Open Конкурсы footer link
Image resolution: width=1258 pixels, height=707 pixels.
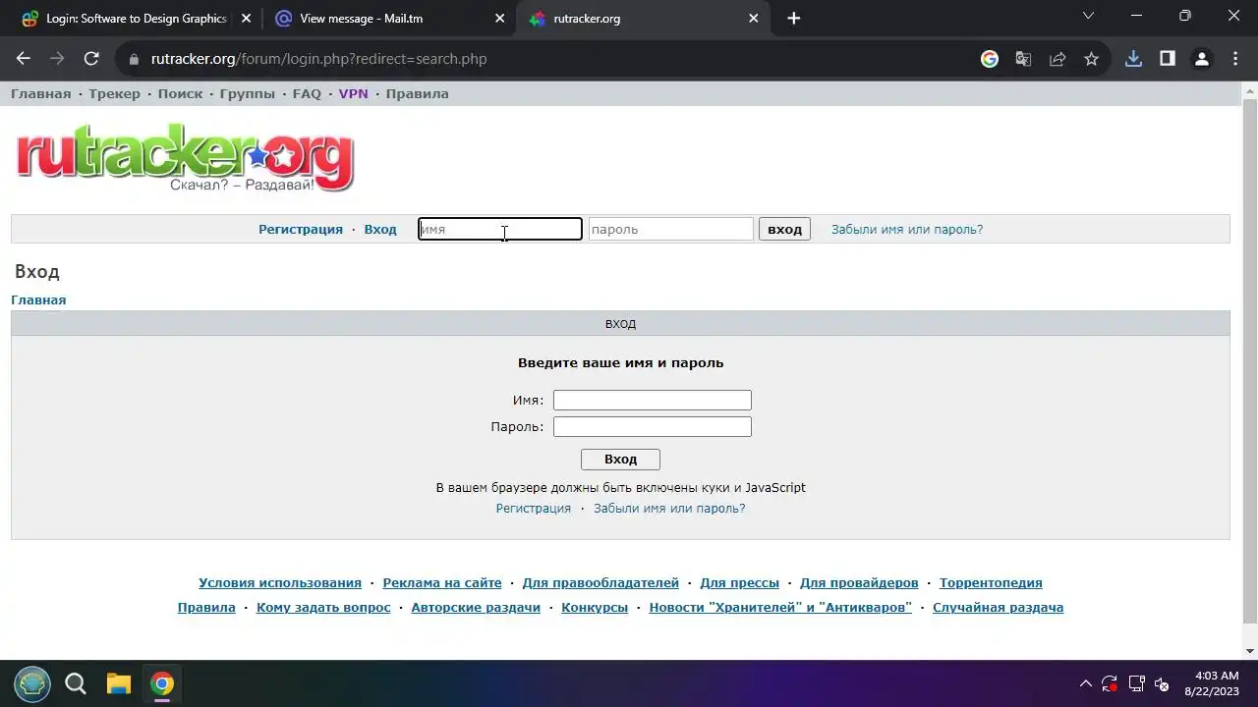tap(595, 608)
